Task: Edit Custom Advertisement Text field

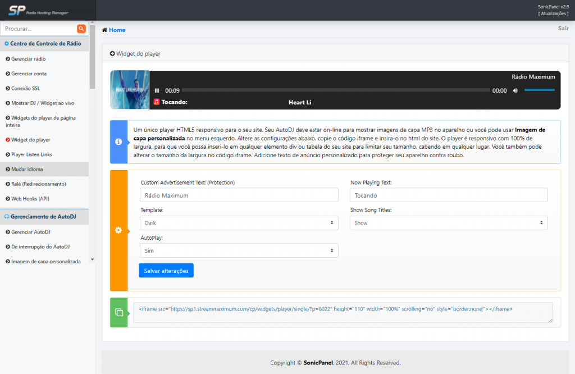Action: pyautogui.click(x=239, y=195)
